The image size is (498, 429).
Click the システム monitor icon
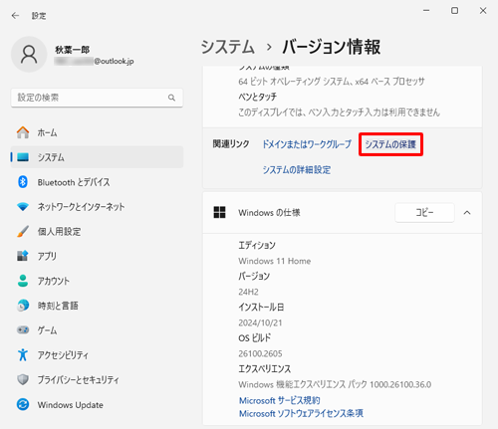point(23,157)
